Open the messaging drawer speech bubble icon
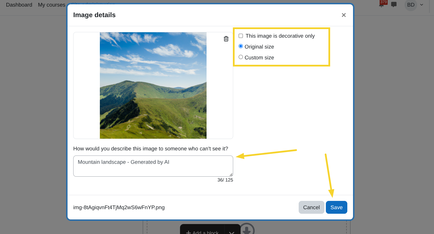This screenshot has width=434, height=234. (x=394, y=5)
